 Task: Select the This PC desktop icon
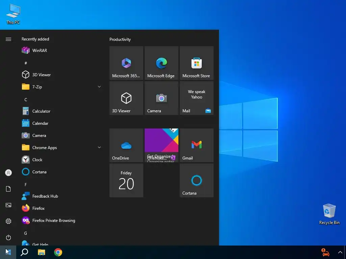pos(13,14)
